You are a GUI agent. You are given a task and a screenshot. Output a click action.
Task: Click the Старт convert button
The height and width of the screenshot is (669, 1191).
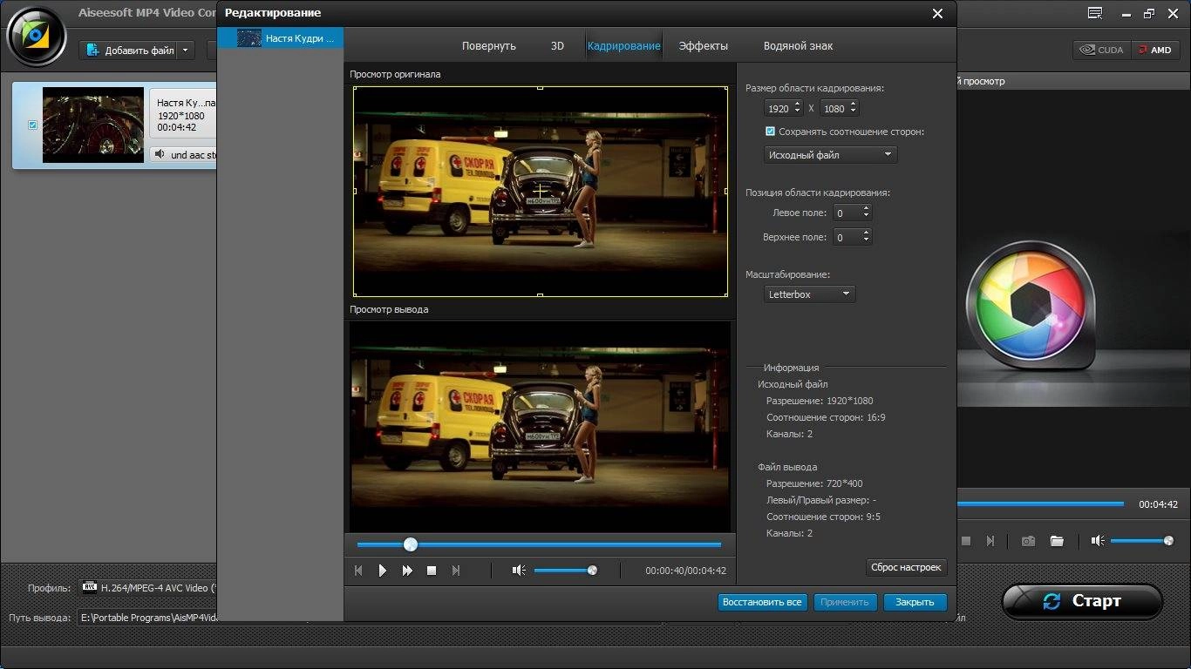1082,601
